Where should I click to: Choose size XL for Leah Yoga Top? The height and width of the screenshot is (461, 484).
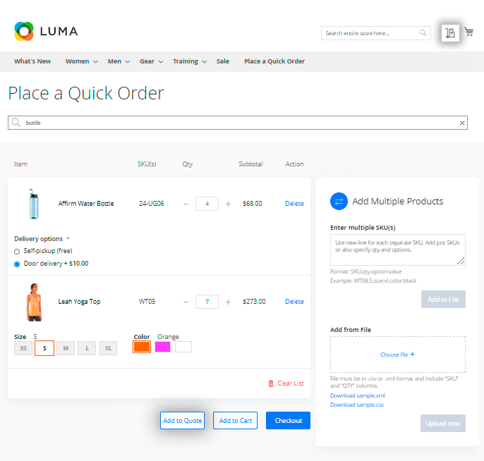pyautogui.click(x=108, y=348)
